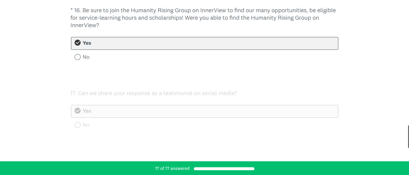
Task: Select the No radio circle for question 16
Action: tap(78, 57)
